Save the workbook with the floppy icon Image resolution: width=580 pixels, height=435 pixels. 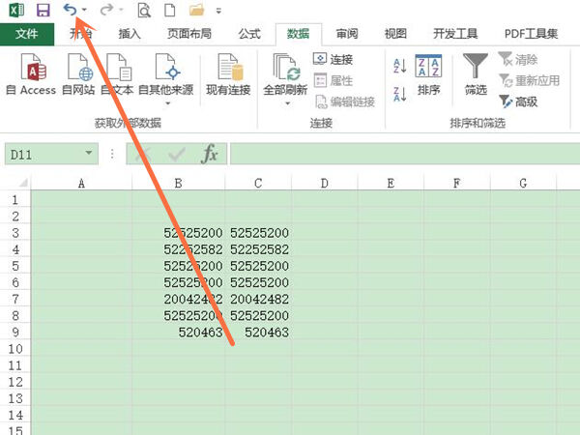43,10
